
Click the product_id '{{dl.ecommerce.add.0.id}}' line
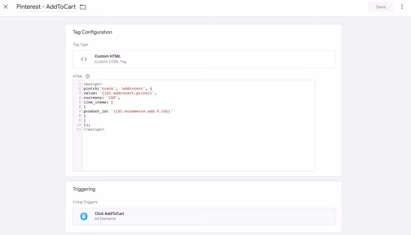click(128, 111)
